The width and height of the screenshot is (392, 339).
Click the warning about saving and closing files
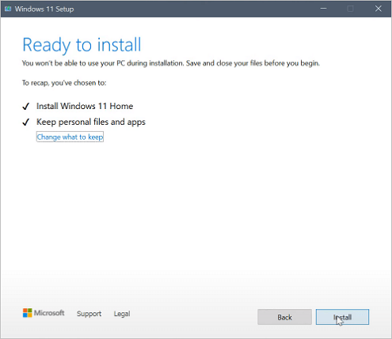pos(171,63)
